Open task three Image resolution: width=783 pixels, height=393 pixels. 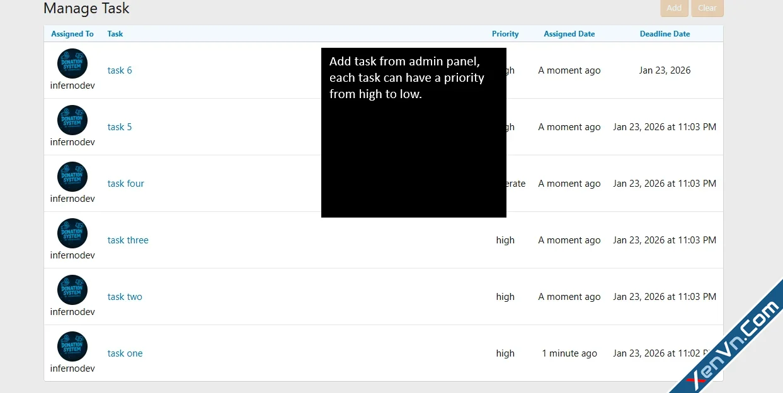(x=128, y=240)
